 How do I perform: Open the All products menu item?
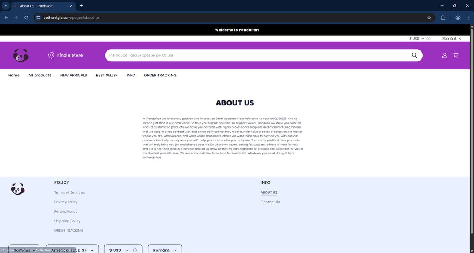(40, 76)
